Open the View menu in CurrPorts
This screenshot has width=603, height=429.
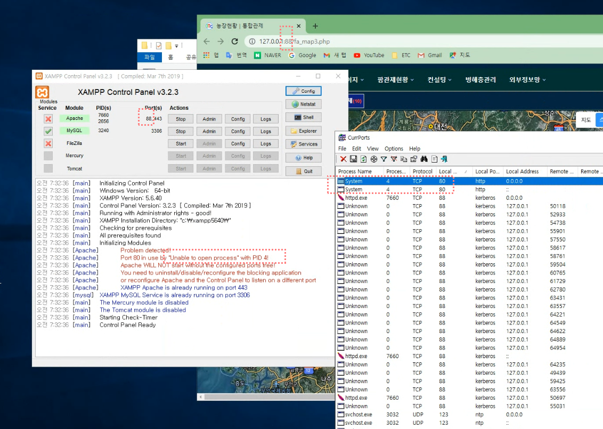(373, 149)
